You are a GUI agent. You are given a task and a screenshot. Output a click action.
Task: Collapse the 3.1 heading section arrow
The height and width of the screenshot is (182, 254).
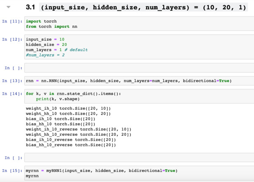point(8,7)
